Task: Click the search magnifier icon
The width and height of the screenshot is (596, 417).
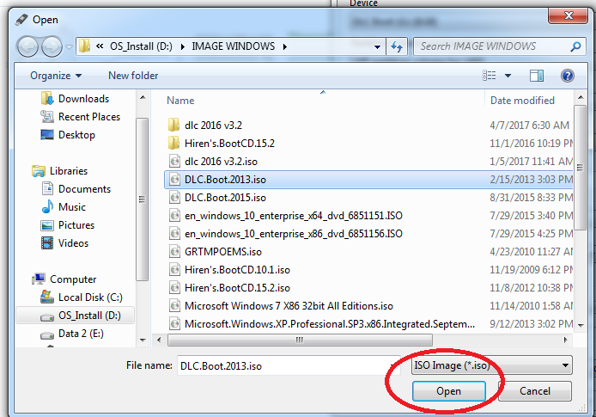Action: click(575, 46)
